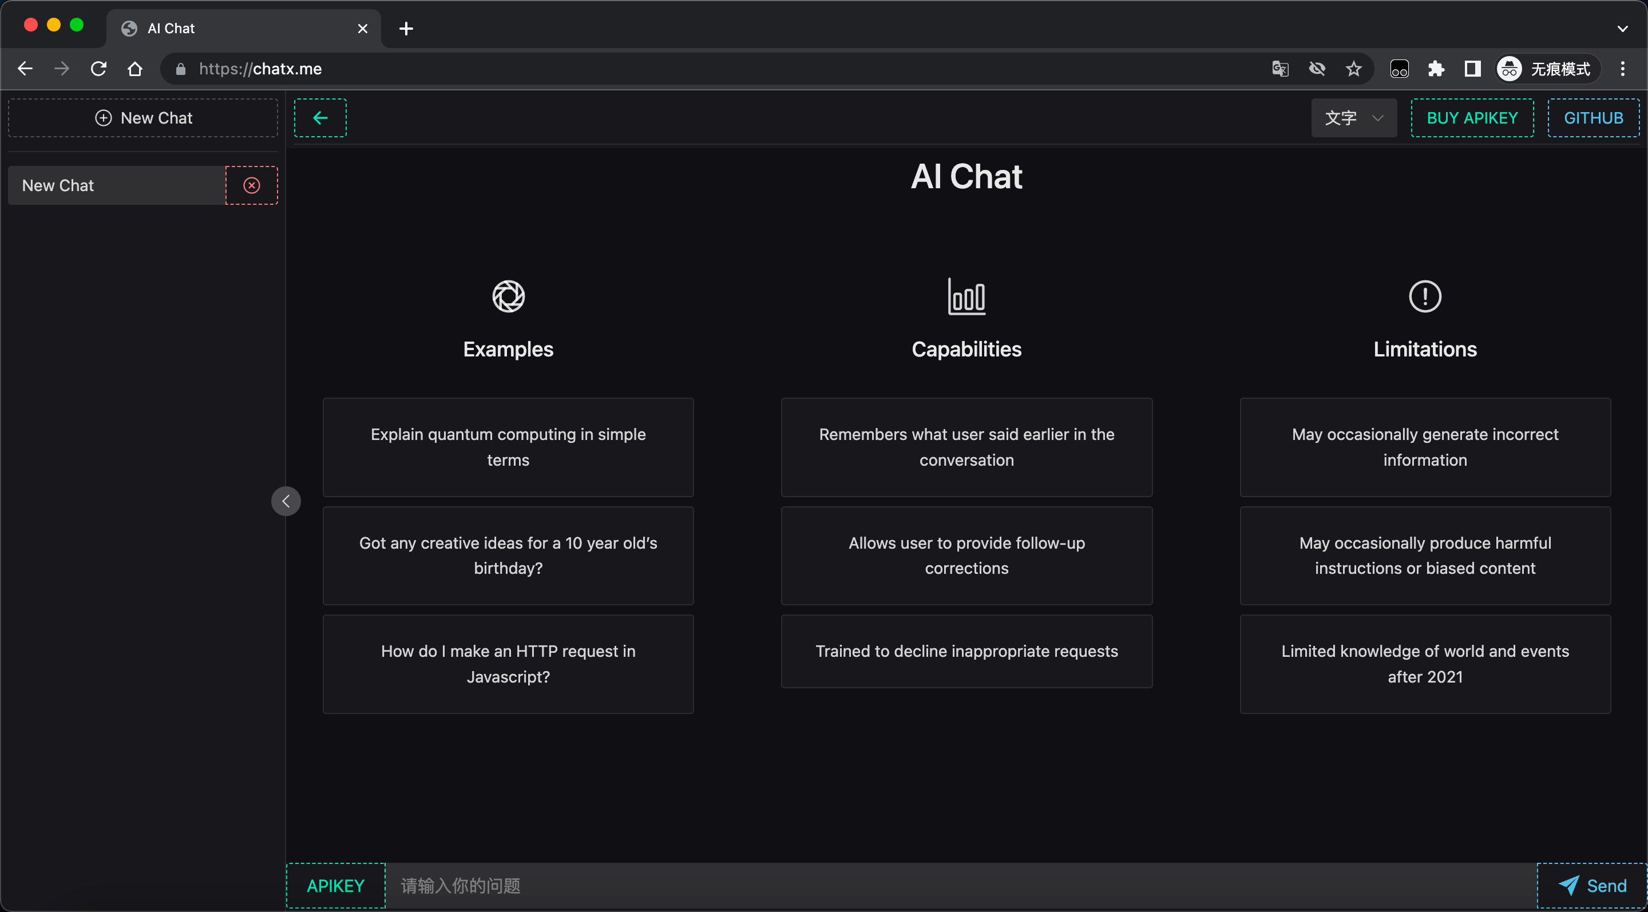Click the back arrow navigation icon
Screen dimensions: 1648x912
(320, 118)
